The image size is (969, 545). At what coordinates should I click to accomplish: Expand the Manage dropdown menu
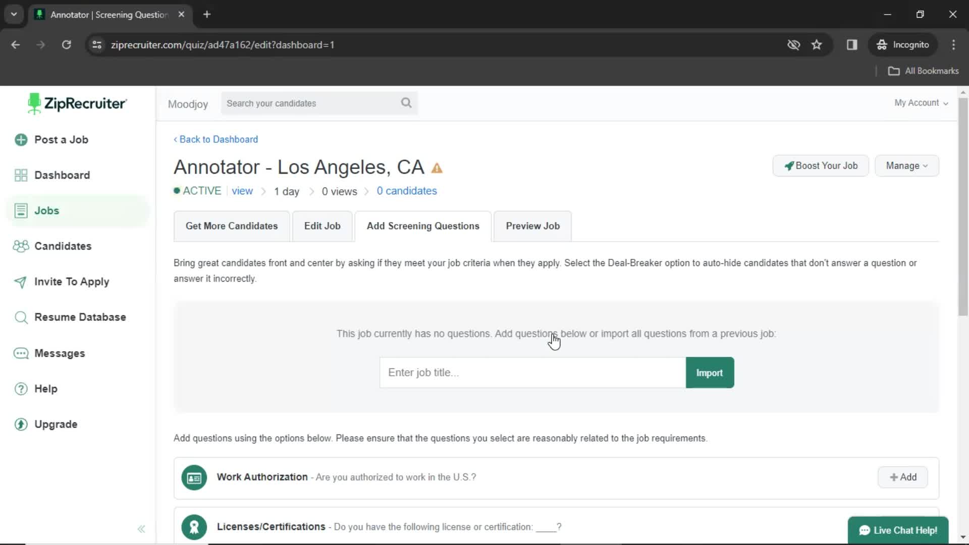(x=906, y=166)
